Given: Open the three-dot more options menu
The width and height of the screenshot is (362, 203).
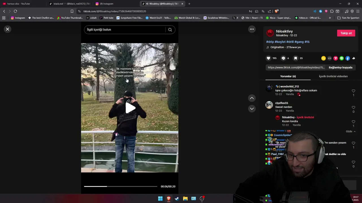Looking at the screenshot, I should [x=252, y=29].
